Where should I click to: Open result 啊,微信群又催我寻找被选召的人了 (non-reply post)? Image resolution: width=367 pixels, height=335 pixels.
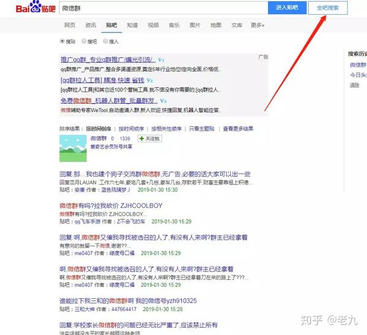[146, 269]
